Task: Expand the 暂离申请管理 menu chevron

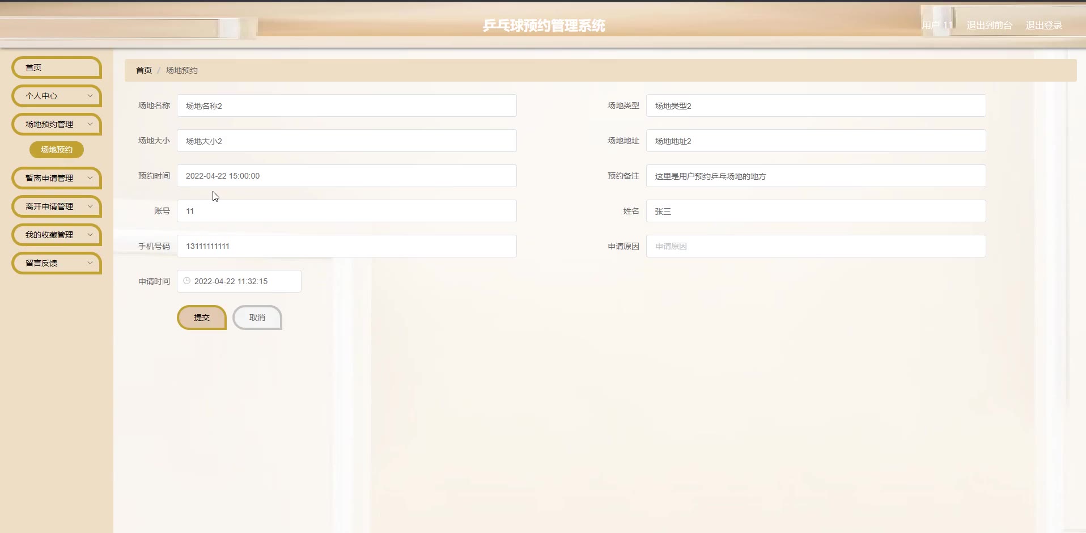Action: tap(90, 178)
